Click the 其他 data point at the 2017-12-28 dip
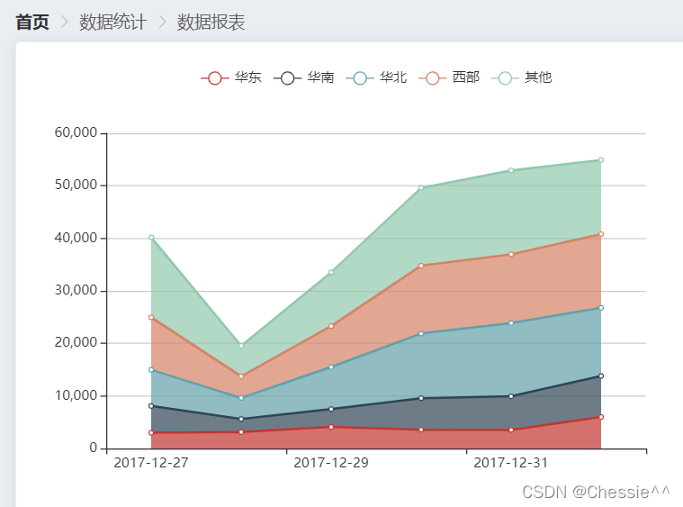Image resolution: width=683 pixels, height=507 pixels. click(241, 346)
